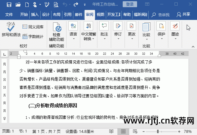The image size is (197, 135).
Task: Click the tab selector L button on ruler
Action: (x=4, y=54)
